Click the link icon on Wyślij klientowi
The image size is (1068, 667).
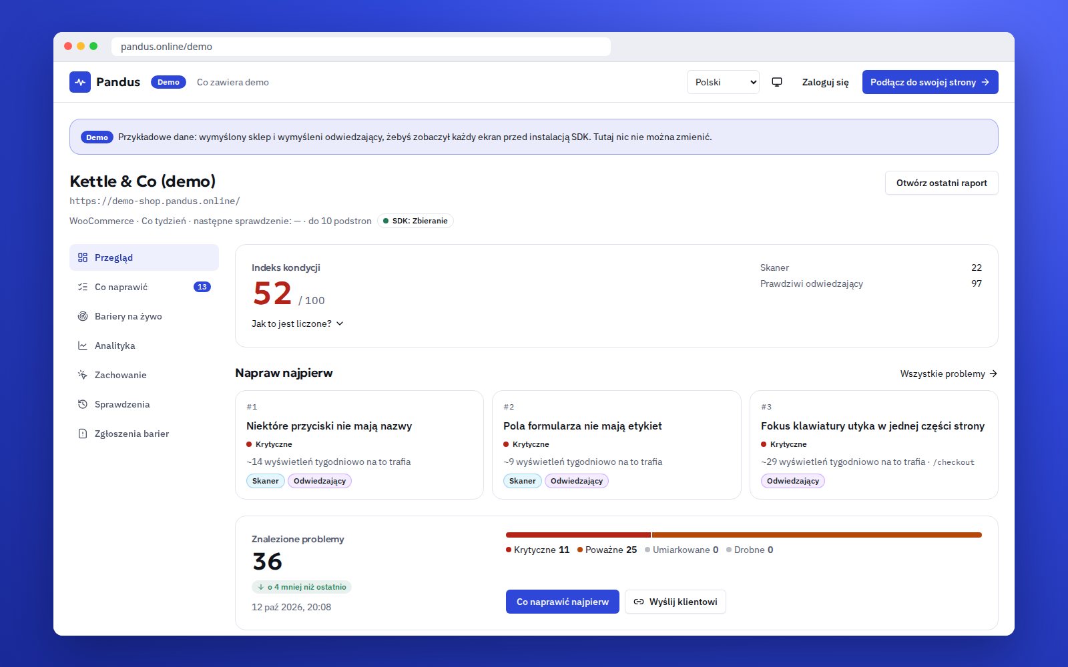639,602
